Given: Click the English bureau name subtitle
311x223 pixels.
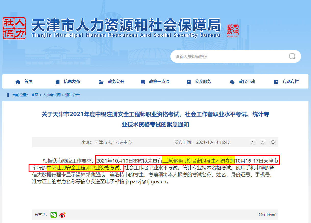Looking at the screenshot, I should (x=126, y=35).
